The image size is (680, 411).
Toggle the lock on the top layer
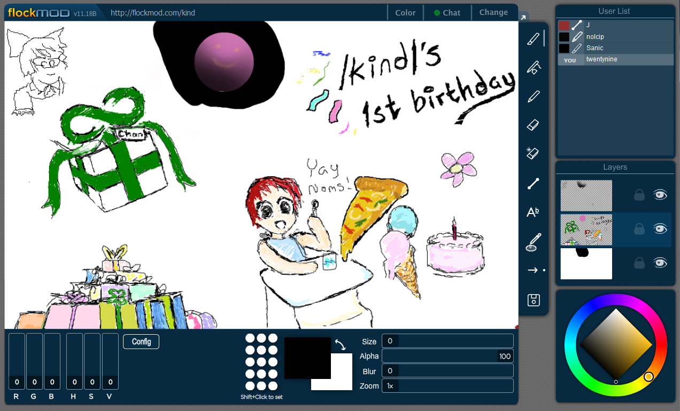tap(639, 195)
